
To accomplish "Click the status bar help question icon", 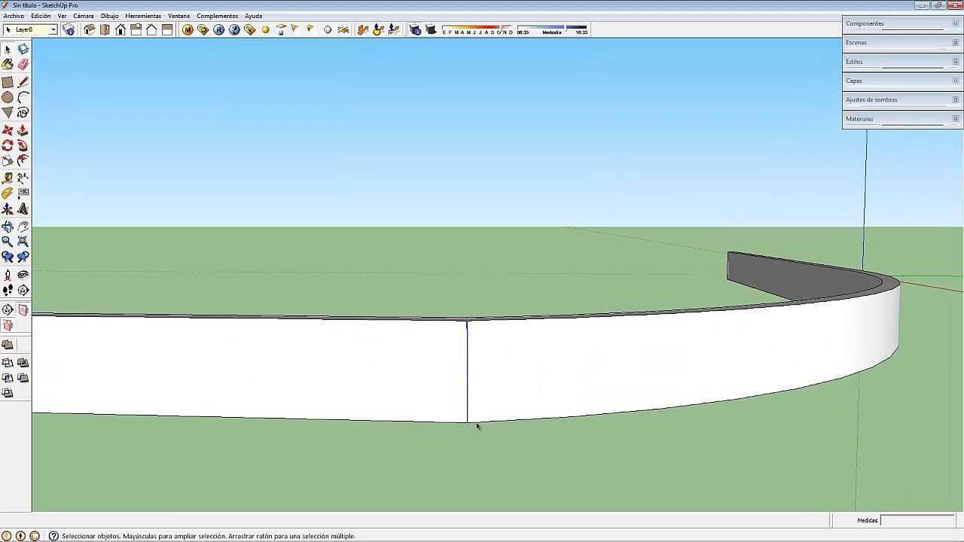I will 53,536.
